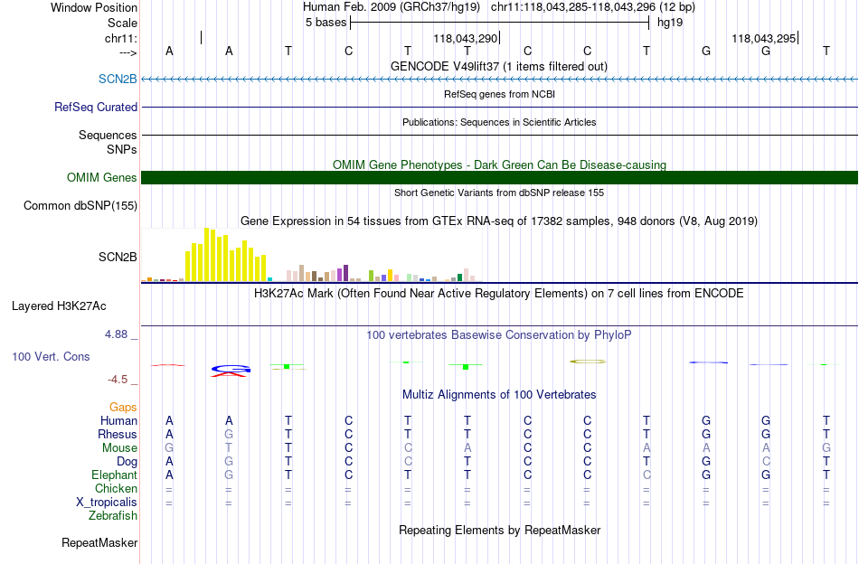This screenshot has height=564, width=859.
Task: Click the 4.88 PhyloP upper bound value
Action: click(x=116, y=334)
